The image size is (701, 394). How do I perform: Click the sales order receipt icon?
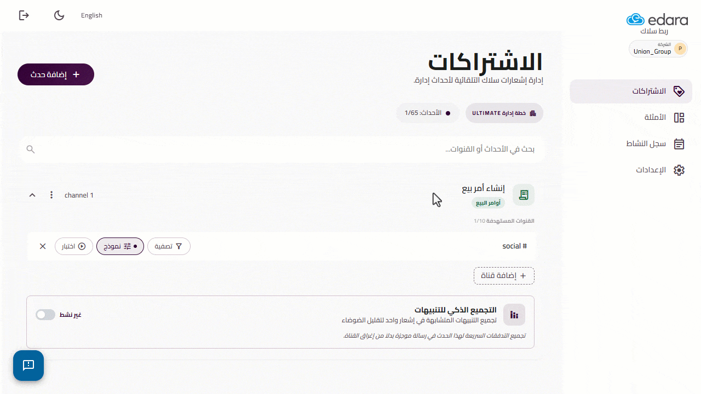tap(524, 195)
